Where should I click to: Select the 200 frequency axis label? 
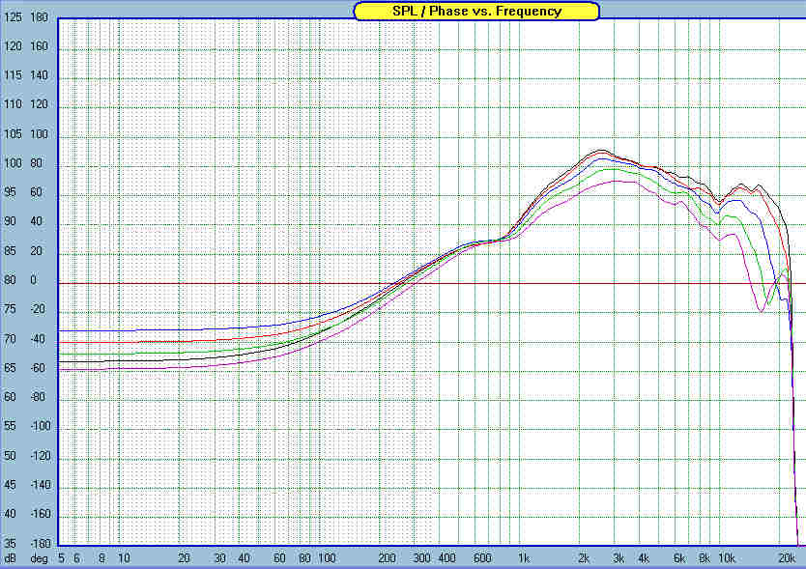pos(387,558)
